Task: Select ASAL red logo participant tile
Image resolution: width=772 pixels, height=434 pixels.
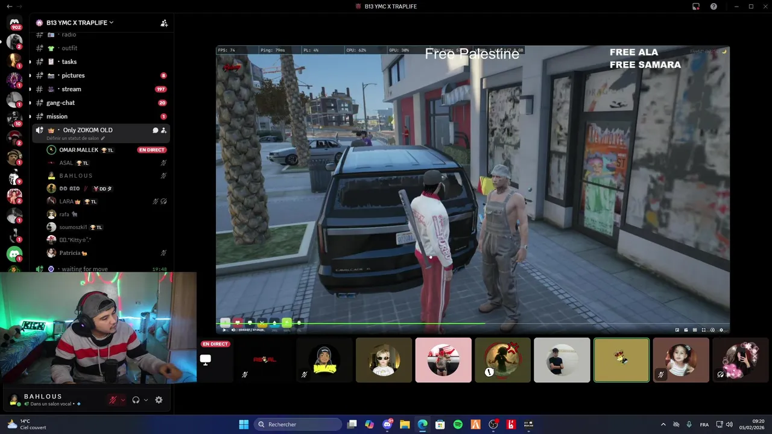Action: [x=264, y=360]
